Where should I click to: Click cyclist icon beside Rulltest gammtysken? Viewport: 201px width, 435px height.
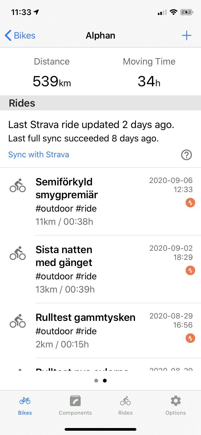click(x=18, y=321)
